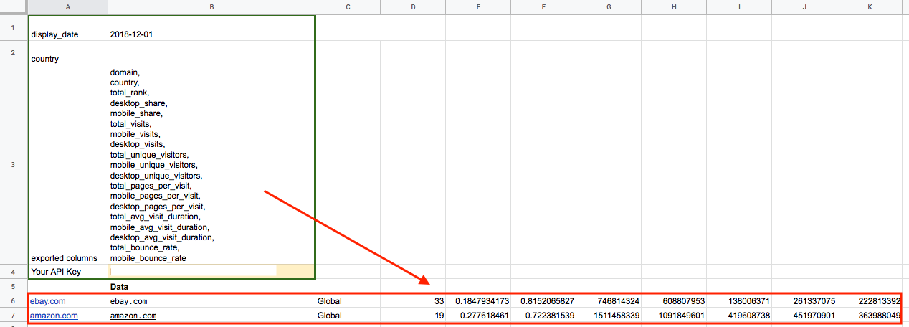Select the Global cell in ebay.com row
909x327 pixels.
(348, 301)
